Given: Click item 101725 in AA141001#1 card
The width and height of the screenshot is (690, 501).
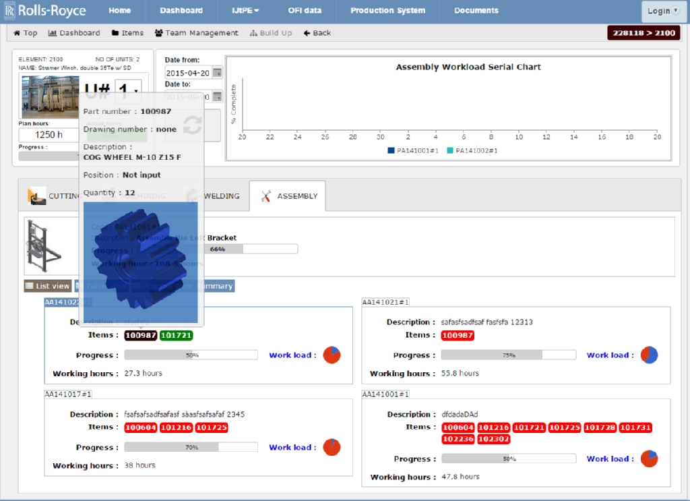Looking at the screenshot, I should click(565, 428).
